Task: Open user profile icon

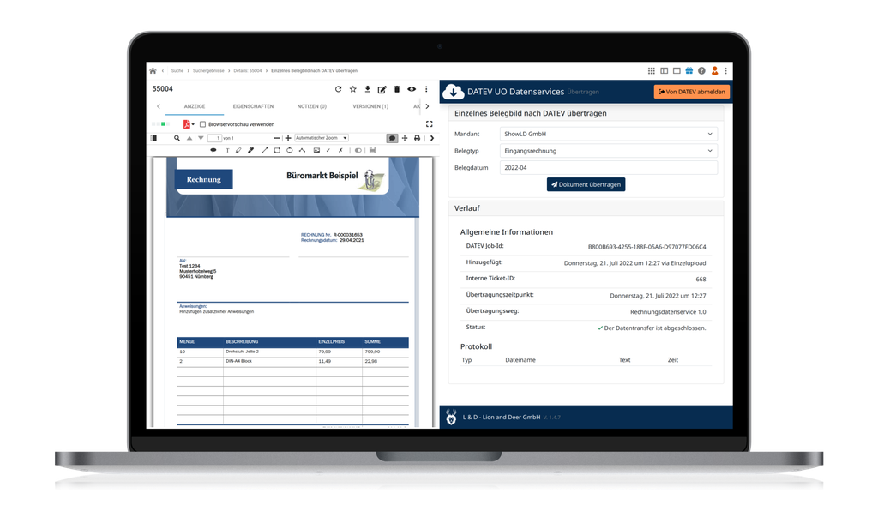Action: pyautogui.click(x=714, y=70)
